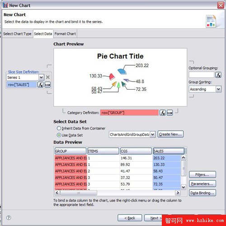The width and height of the screenshot is (226, 226).
Task: Click the SALES cell 58.43
Action: (x=167, y=171)
